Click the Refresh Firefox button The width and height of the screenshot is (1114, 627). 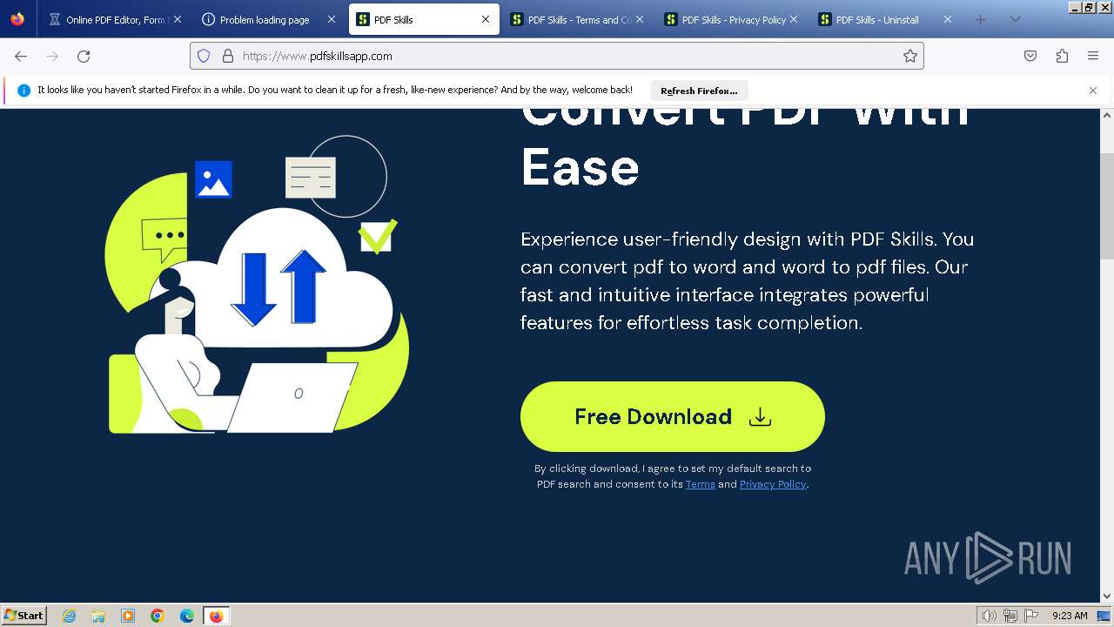699,91
